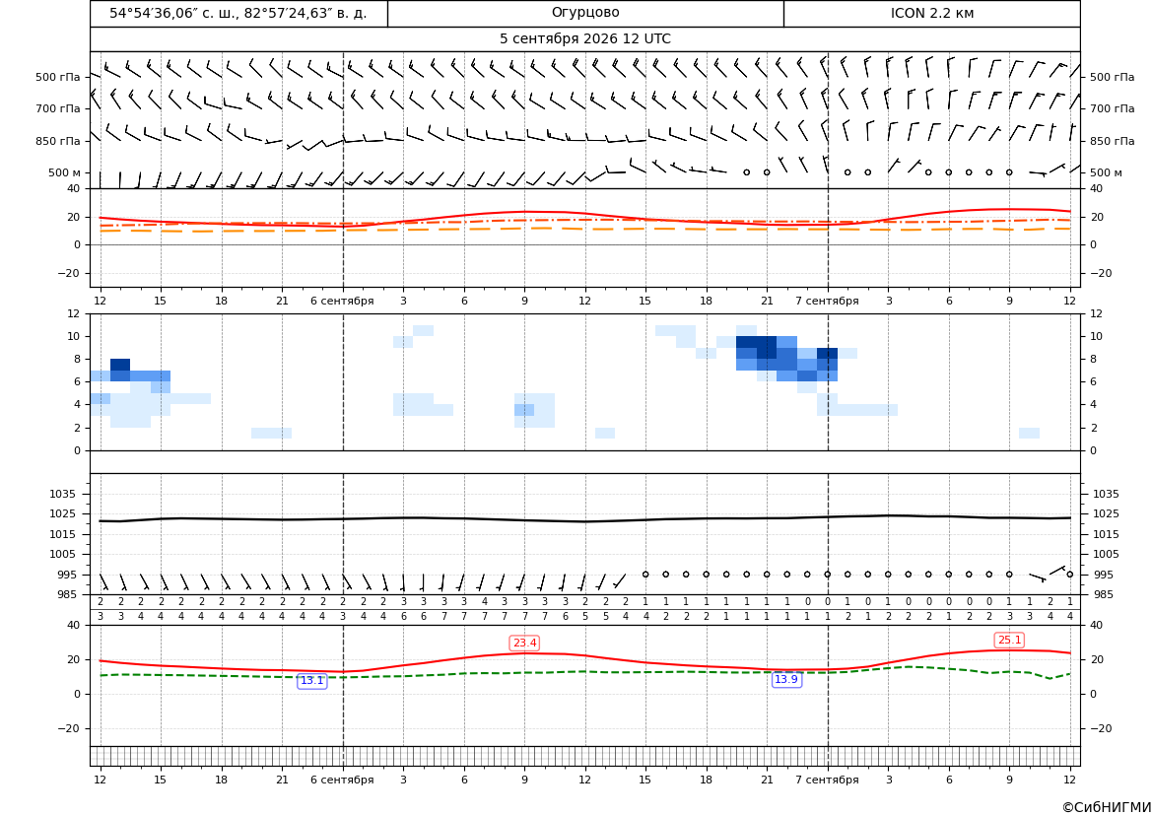Click the 7 сентября label under upper temperature chart
This screenshot has height=815, width=1152.
[827, 301]
